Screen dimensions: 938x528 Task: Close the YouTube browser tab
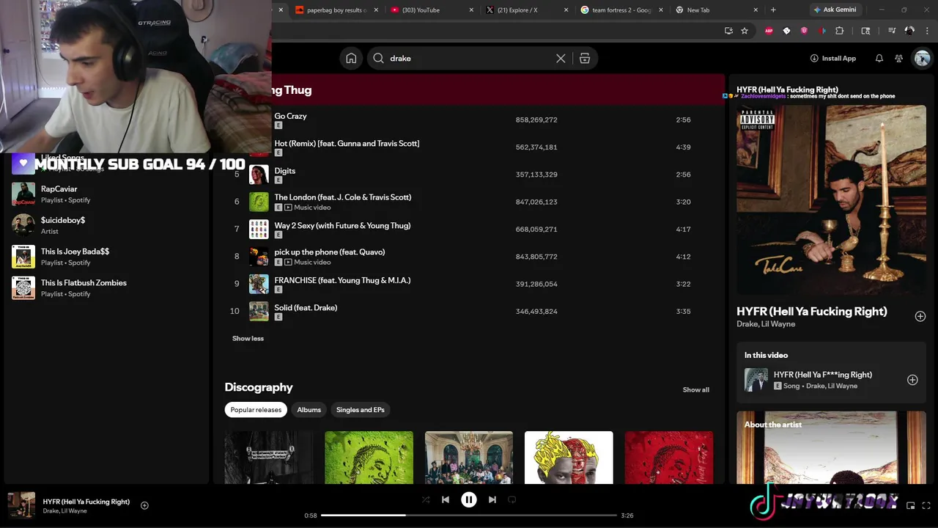pyautogui.click(x=471, y=10)
